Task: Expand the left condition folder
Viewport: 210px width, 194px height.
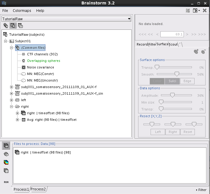Action: click(12, 100)
